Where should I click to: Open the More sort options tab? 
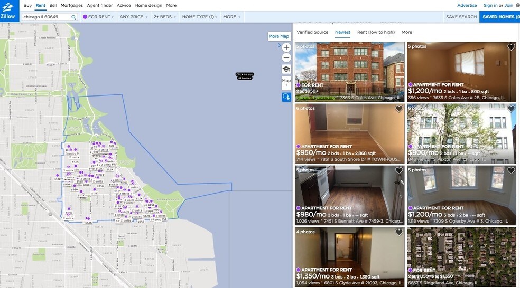pos(407,32)
